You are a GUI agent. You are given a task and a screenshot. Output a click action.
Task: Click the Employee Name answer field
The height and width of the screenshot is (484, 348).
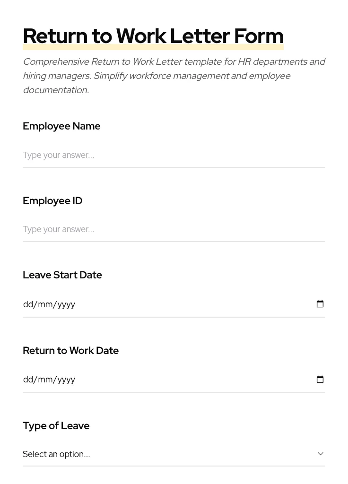[x=174, y=155]
